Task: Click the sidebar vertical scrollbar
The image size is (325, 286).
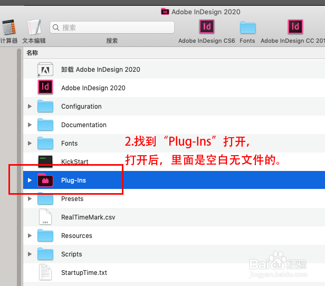Action: [x=19, y=167]
